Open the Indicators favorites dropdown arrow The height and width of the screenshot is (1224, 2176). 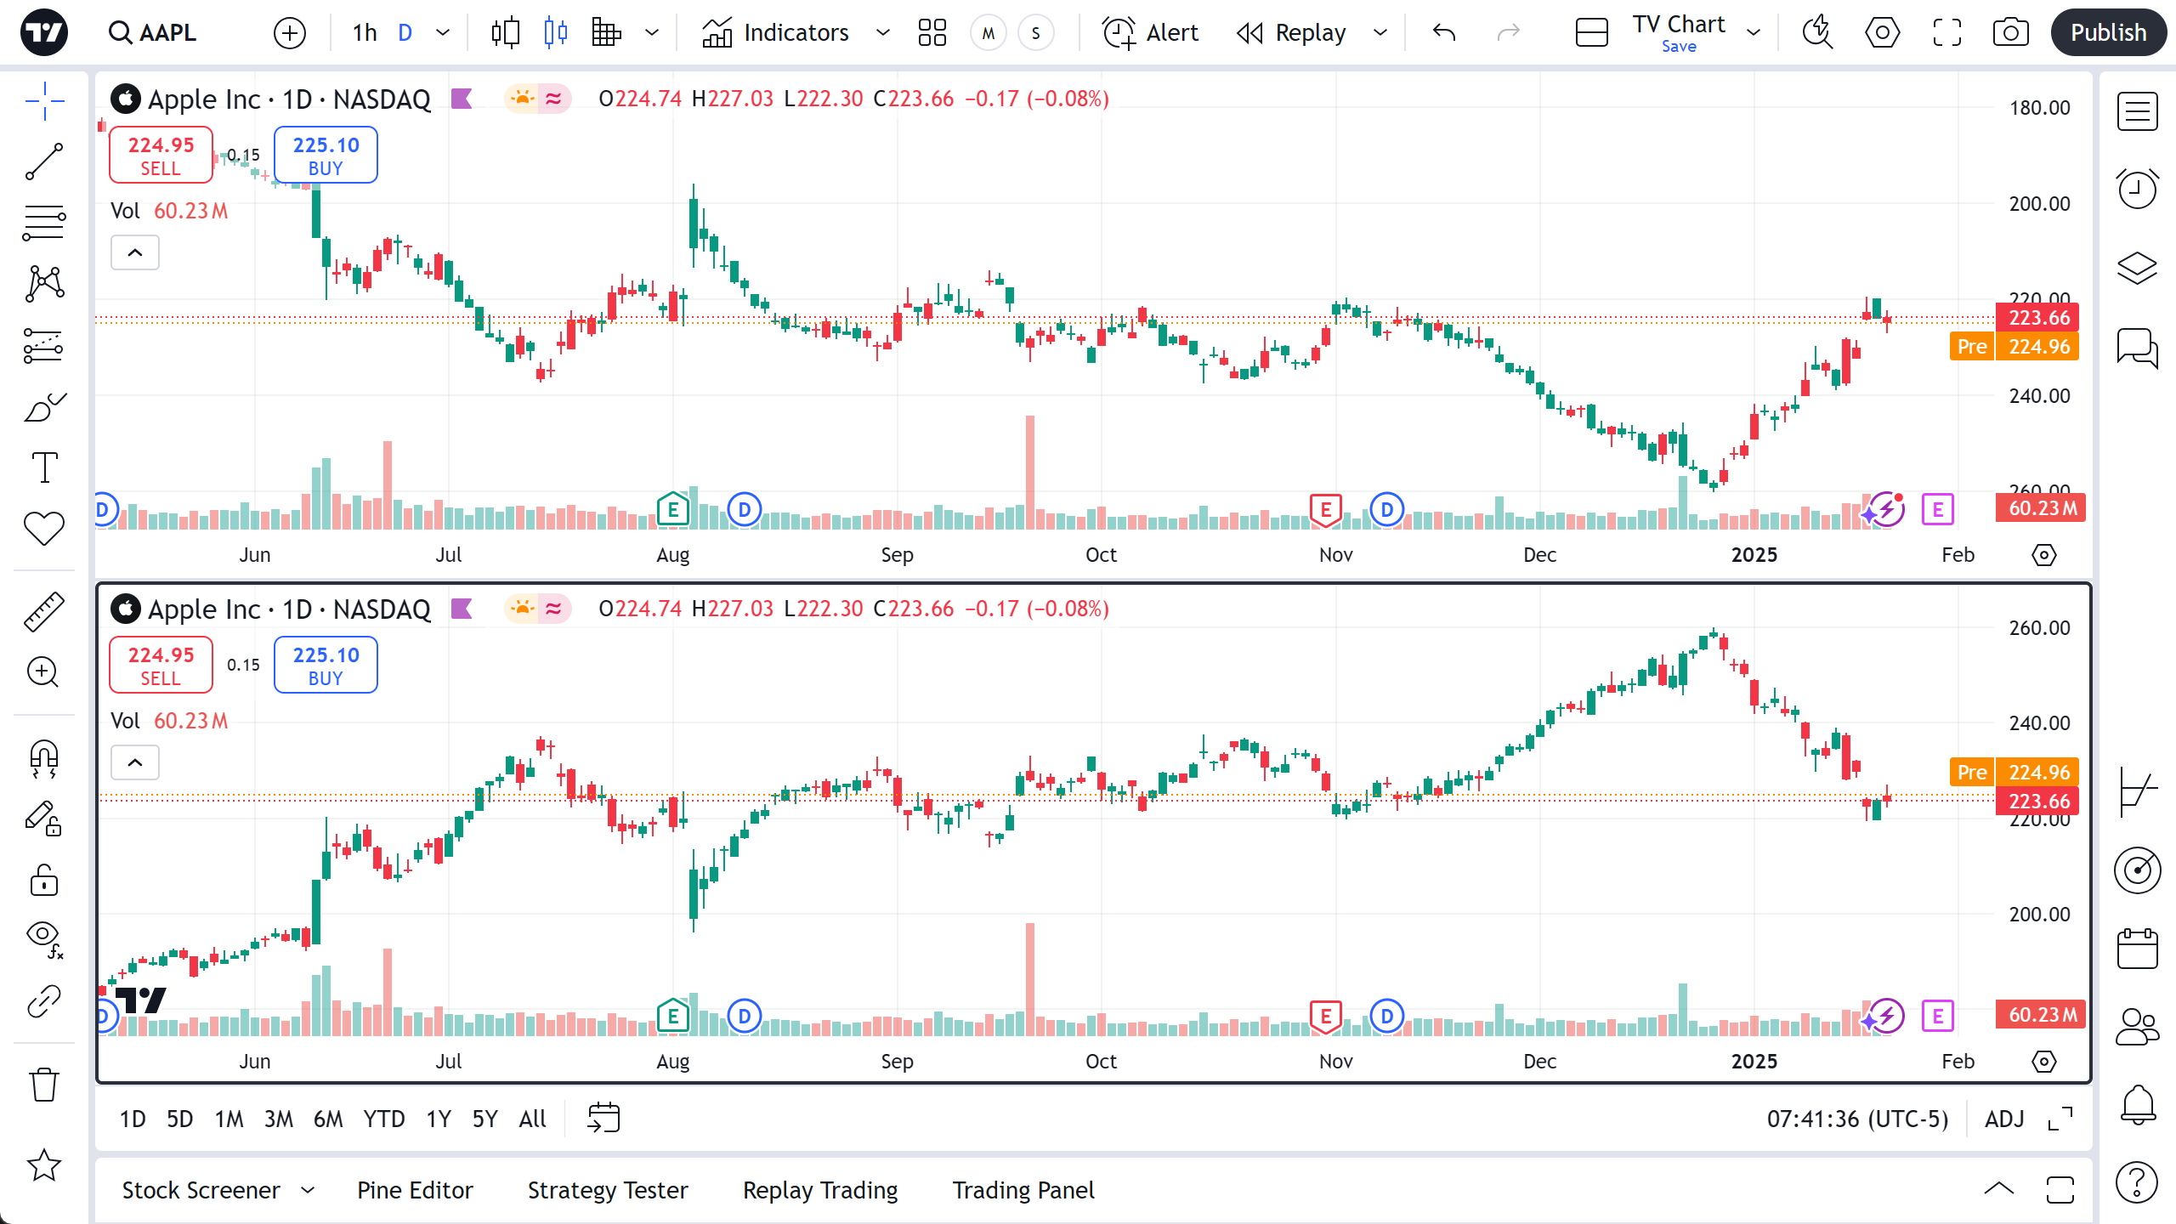coord(883,33)
